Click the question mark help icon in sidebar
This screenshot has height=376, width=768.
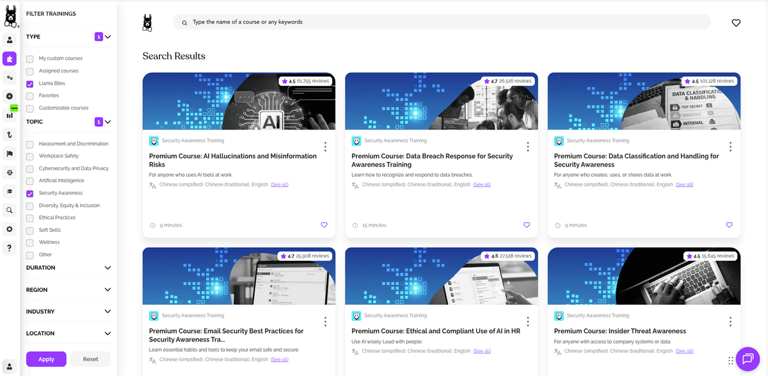coord(10,248)
